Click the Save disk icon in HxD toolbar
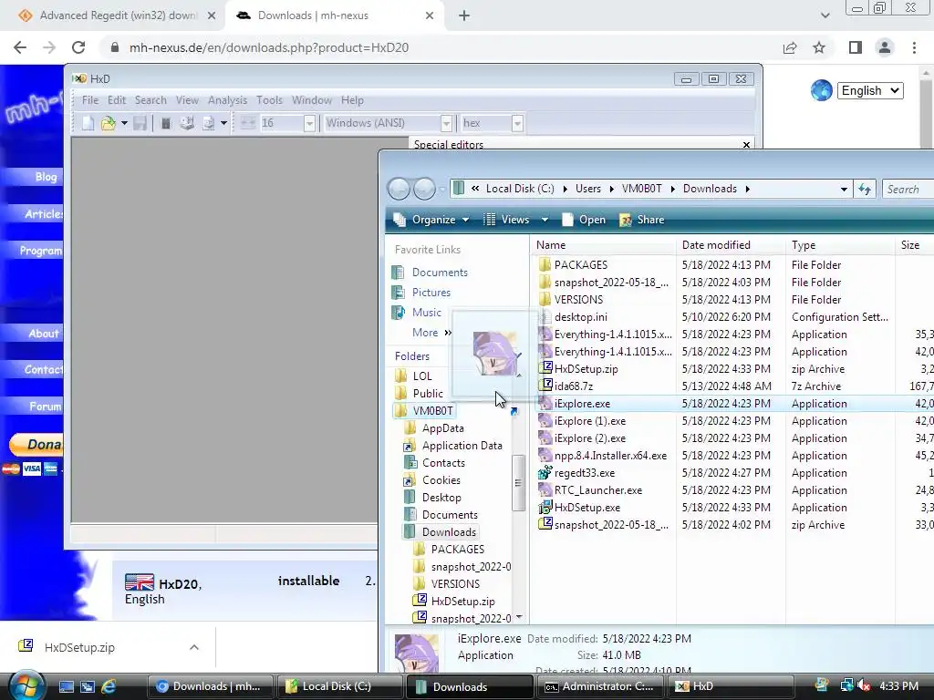This screenshot has width=934, height=700. pyautogui.click(x=140, y=123)
